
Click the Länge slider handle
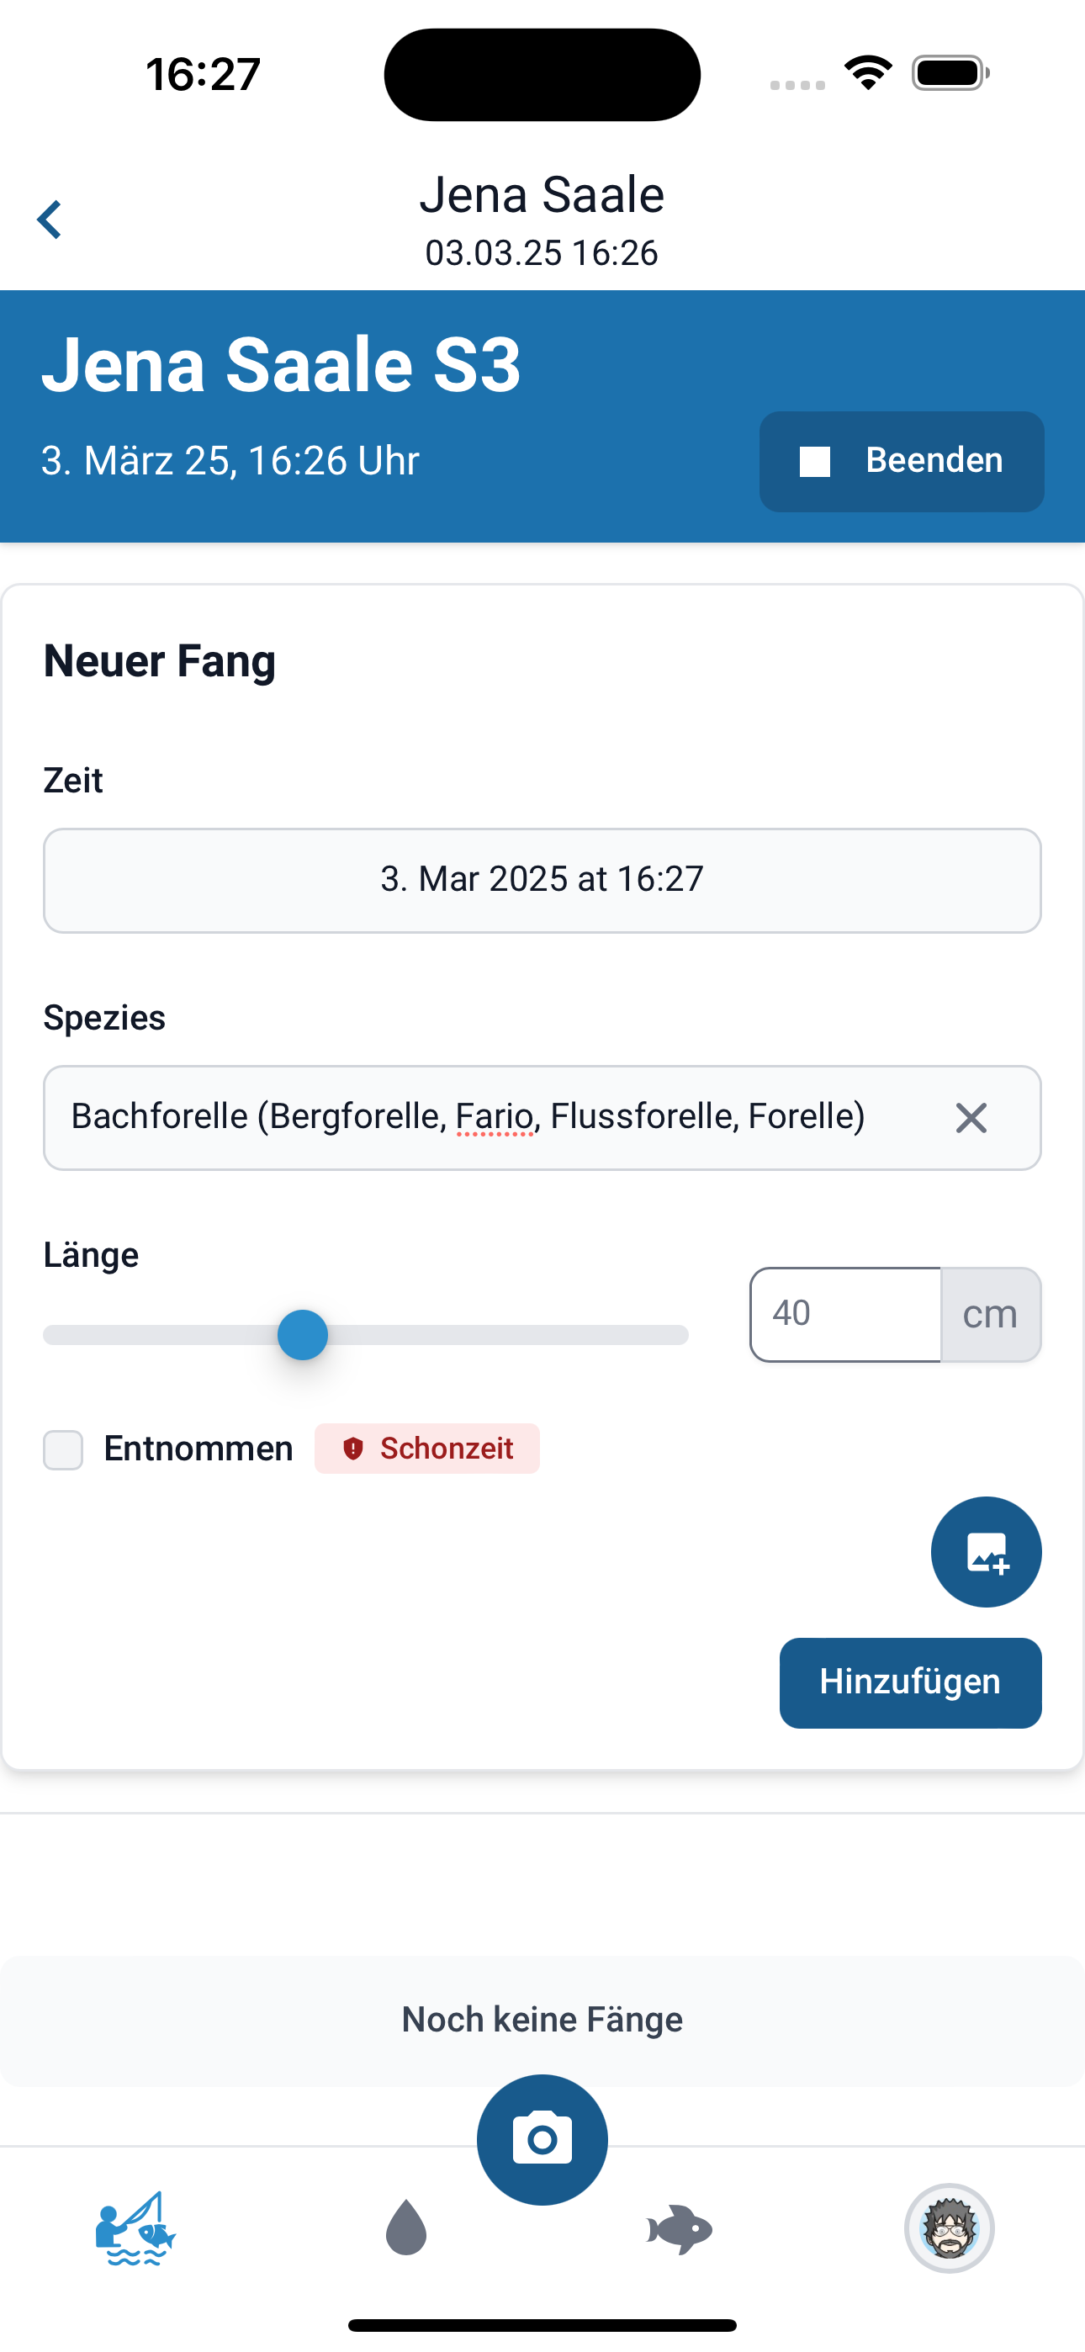tap(302, 1335)
